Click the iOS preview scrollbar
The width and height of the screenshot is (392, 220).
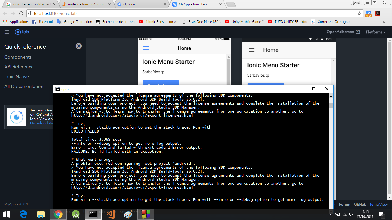[x=229, y=70]
